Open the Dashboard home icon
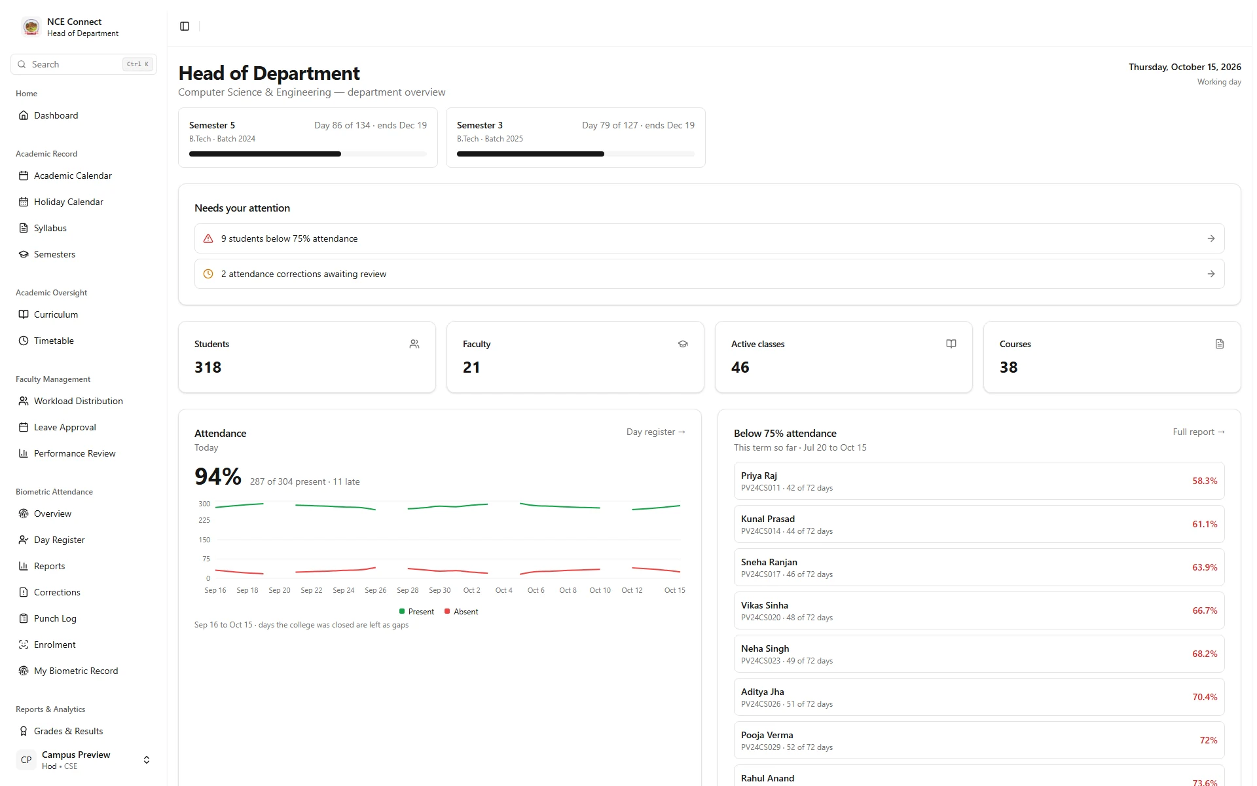The height and width of the screenshot is (786, 1257). (x=24, y=115)
